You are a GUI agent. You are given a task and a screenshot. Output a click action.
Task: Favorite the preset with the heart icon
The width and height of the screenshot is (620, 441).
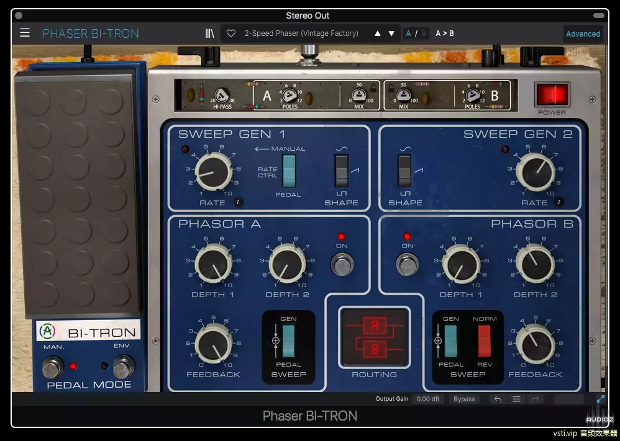tap(231, 33)
